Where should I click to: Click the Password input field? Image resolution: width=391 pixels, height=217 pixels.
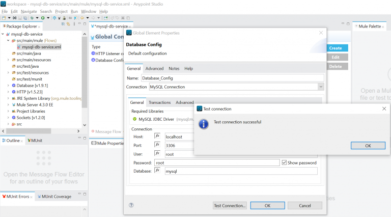coord(216,163)
